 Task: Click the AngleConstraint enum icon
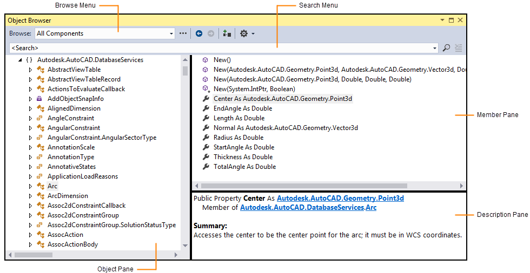point(39,118)
